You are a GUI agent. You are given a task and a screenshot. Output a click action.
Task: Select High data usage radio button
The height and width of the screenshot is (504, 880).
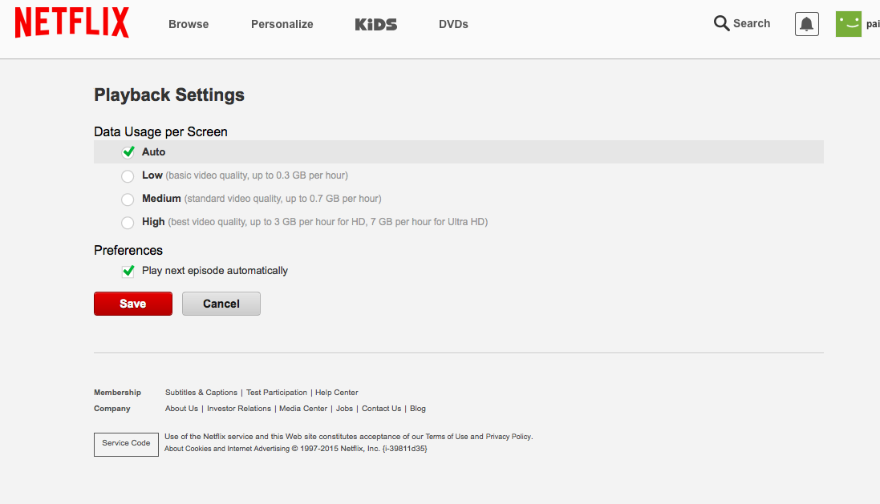128,222
